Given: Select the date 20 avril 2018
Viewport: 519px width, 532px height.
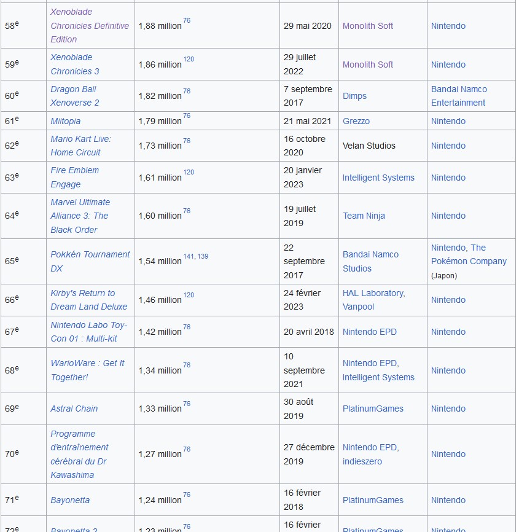Looking at the screenshot, I should point(309,332).
